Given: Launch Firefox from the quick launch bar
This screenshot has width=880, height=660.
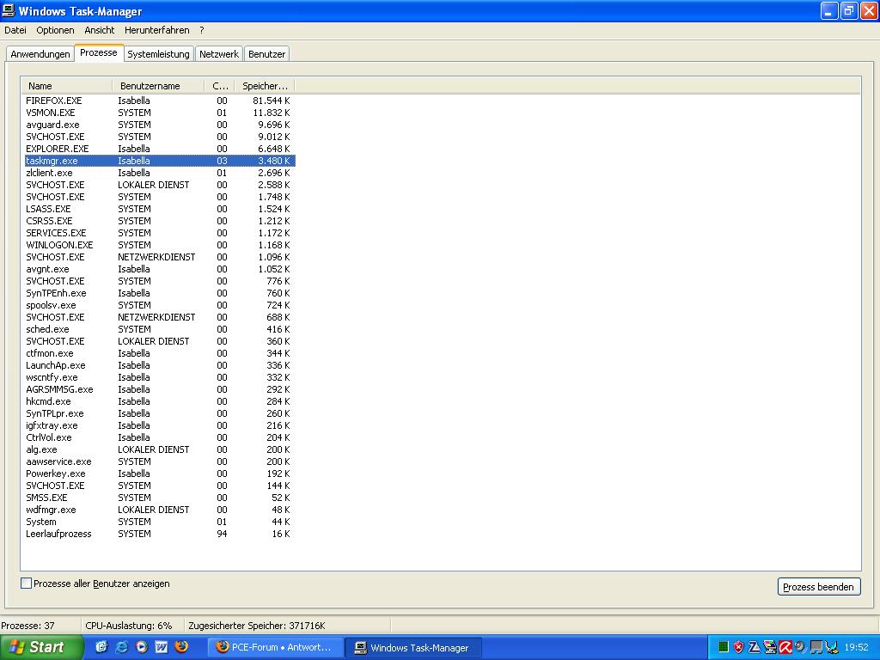Looking at the screenshot, I should coord(180,647).
